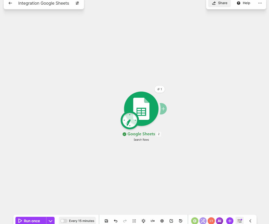Open the history clock icon
The image size is (269, 224).
pyautogui.click(x=180, y=221)
